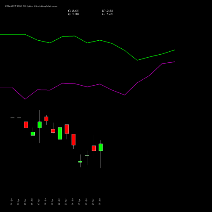
Task: Select the 27 Apr date label
Action: pyautogui.click(x=79, y=202)
